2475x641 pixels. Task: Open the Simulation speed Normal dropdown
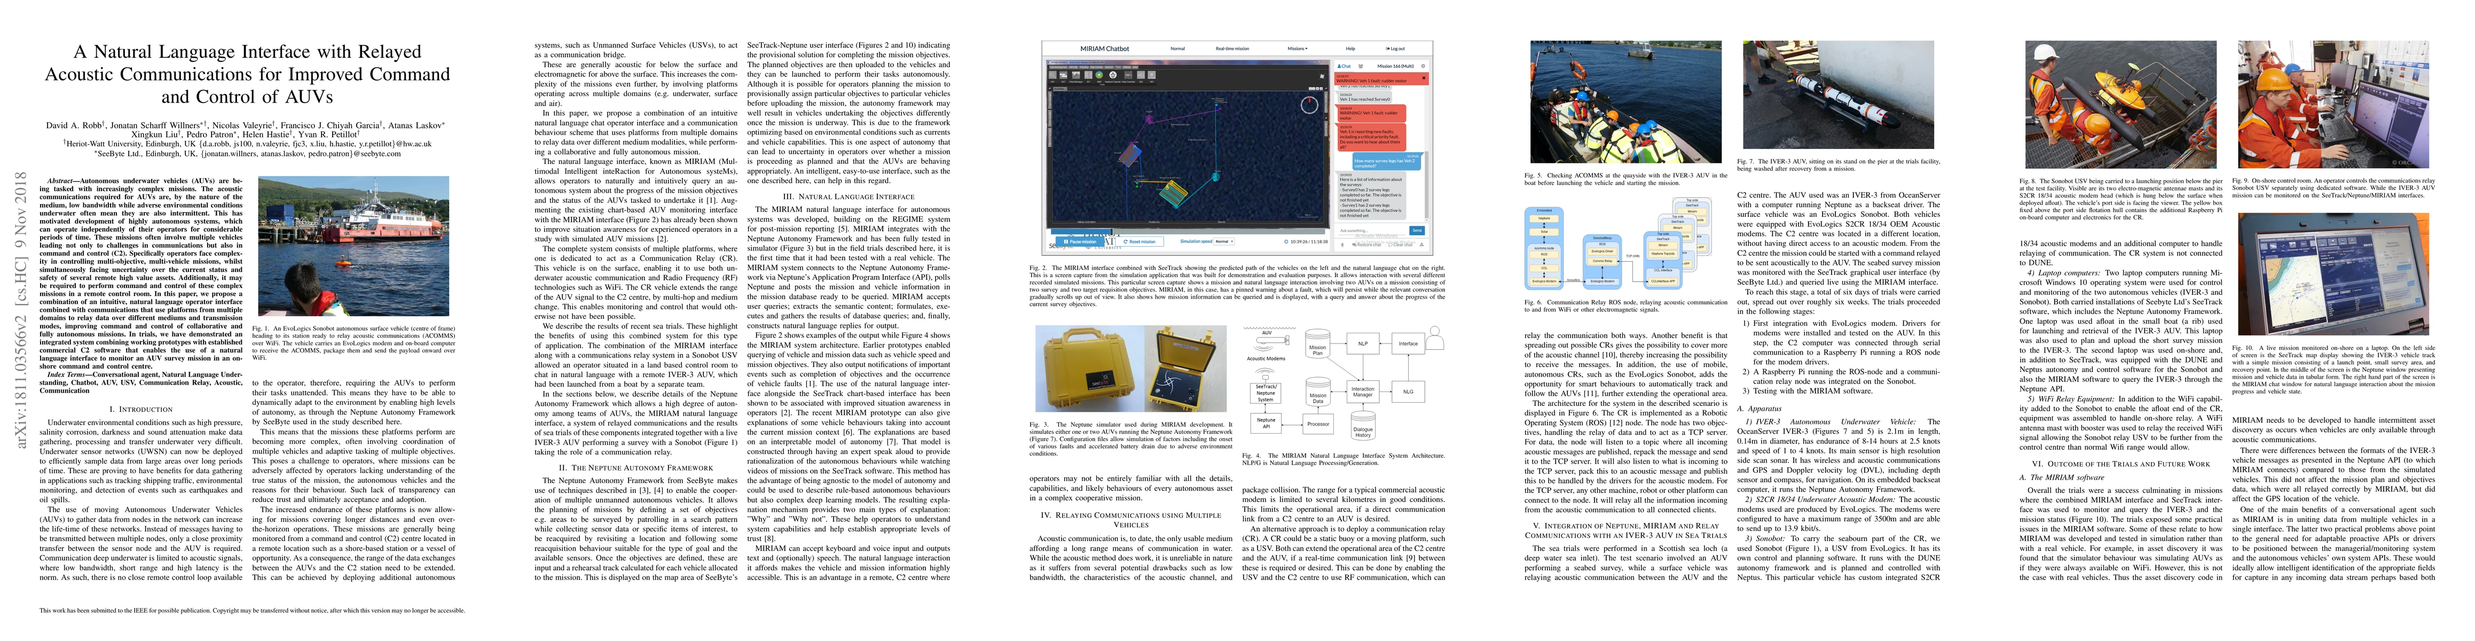coord(1224,241)
